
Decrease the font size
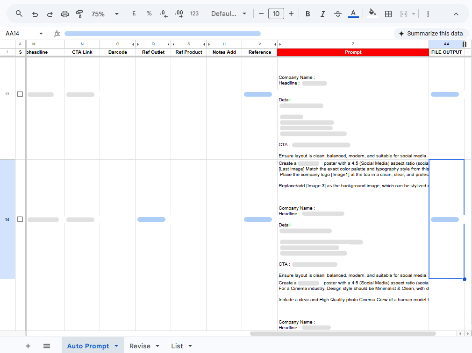coord(261,14)
